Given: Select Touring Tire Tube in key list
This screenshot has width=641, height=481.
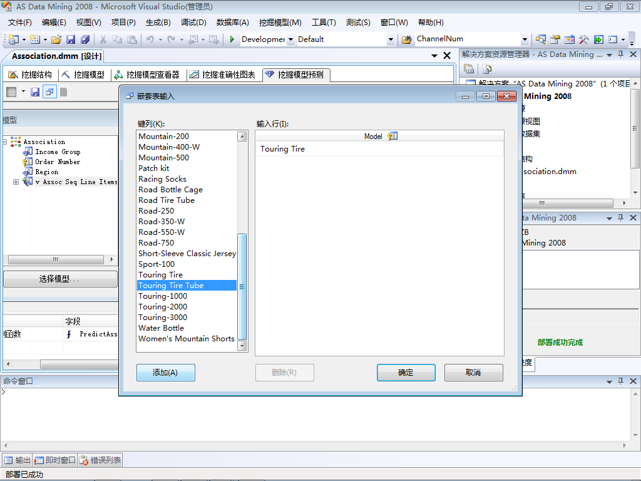Looking at the screenshot, I should 187,286.
